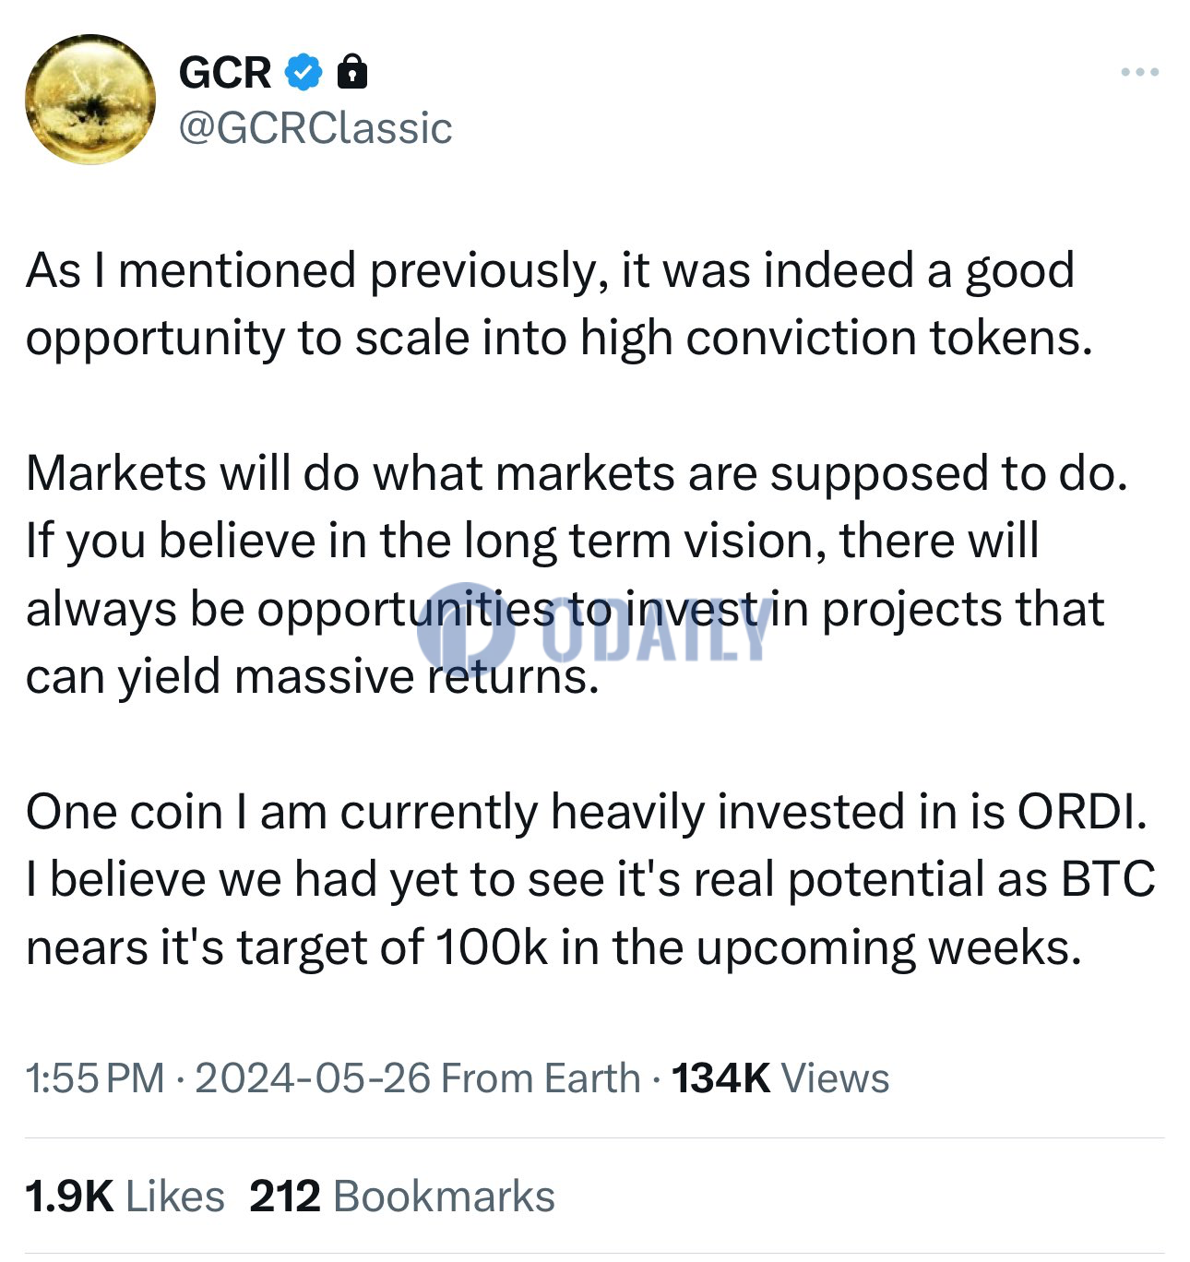Open the three-dot more options menu

click(x=1139, y=72)
